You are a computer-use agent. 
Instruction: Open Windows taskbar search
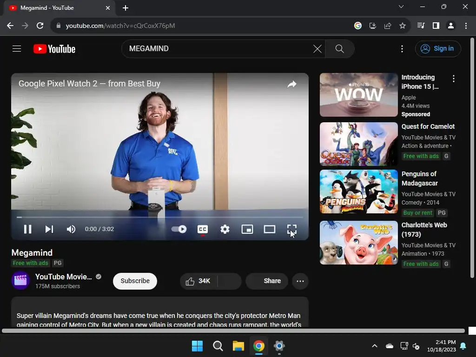(218, 346)
